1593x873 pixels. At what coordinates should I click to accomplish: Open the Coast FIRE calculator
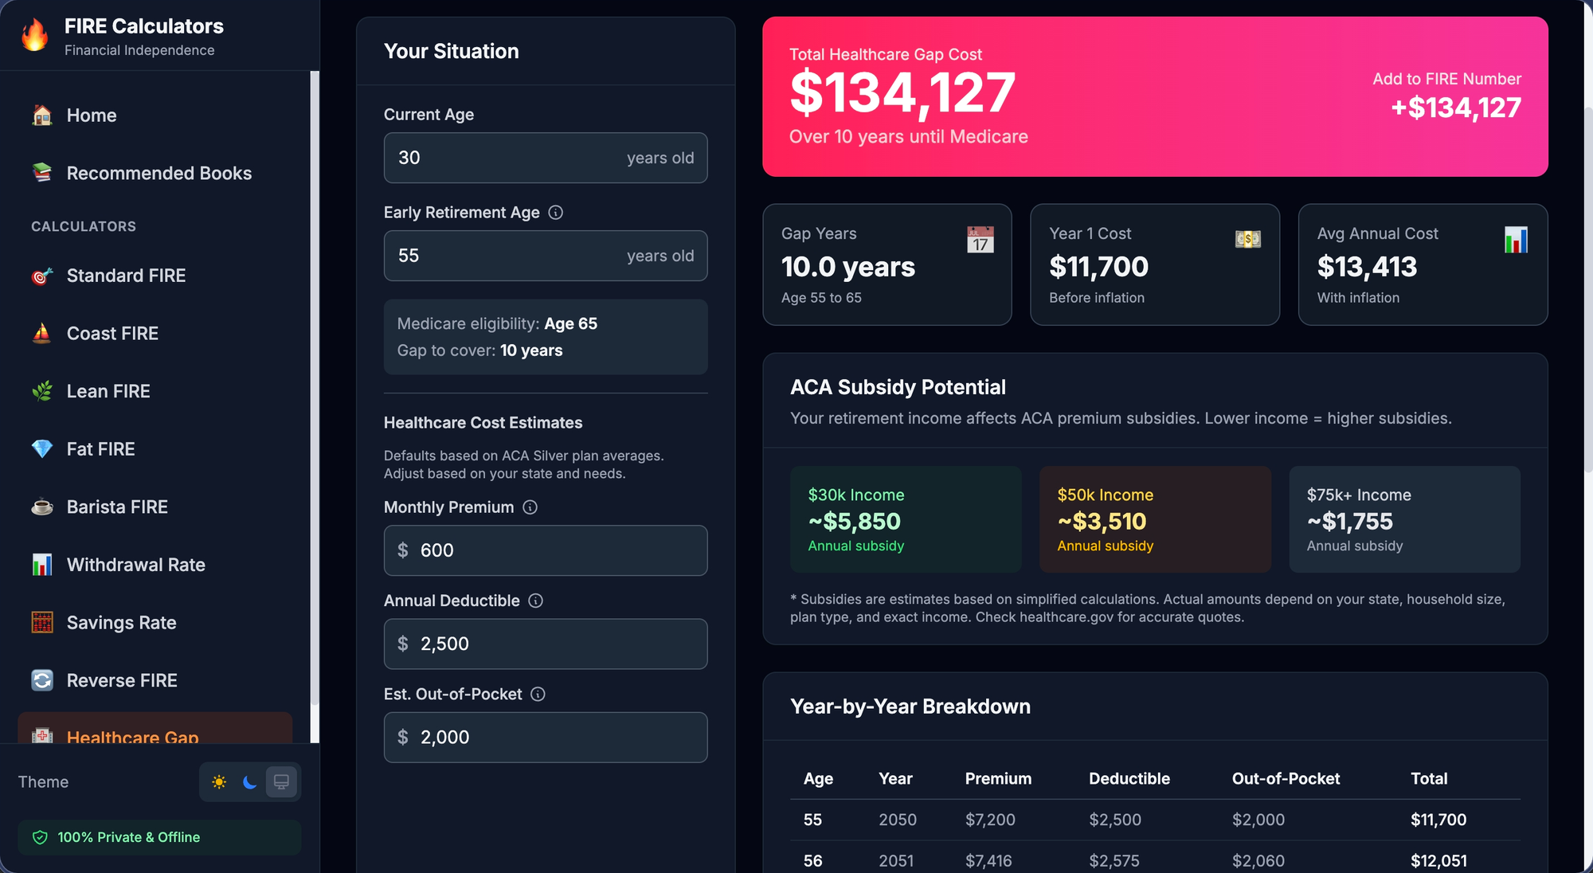[112, 333]
